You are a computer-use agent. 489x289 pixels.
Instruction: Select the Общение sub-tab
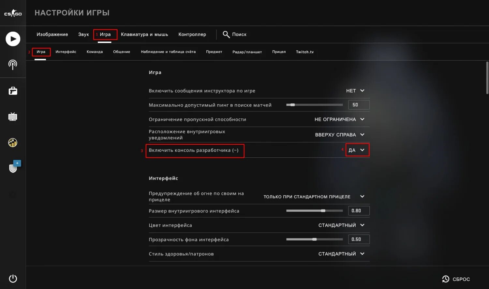tap(122, 52)
